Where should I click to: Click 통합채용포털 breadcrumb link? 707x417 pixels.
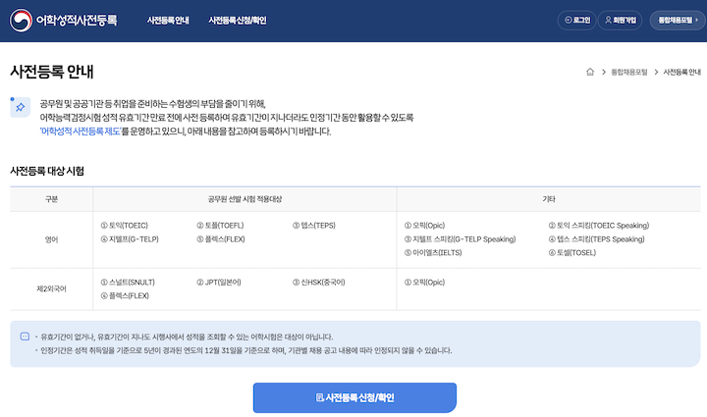click(x=629, y=72)
